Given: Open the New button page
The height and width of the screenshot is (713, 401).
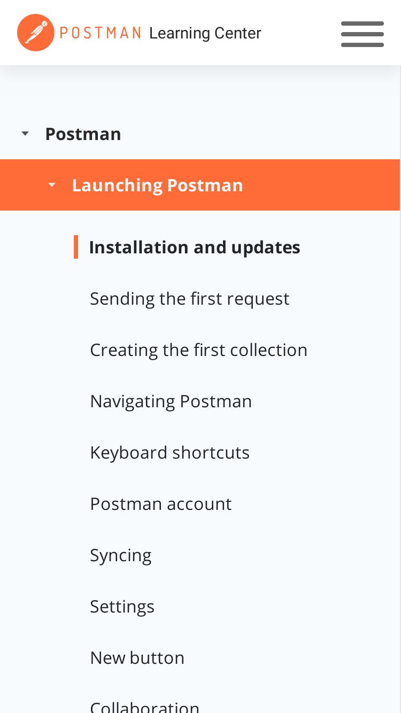Looking at the screenshot, I should pyautogui.click(x=137, y=657).
